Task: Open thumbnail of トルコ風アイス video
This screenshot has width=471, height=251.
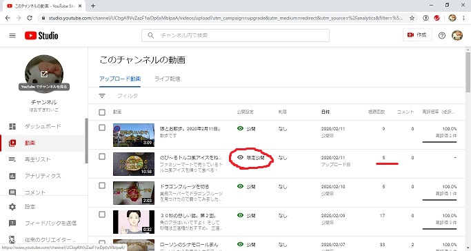Action: (134, 164)
